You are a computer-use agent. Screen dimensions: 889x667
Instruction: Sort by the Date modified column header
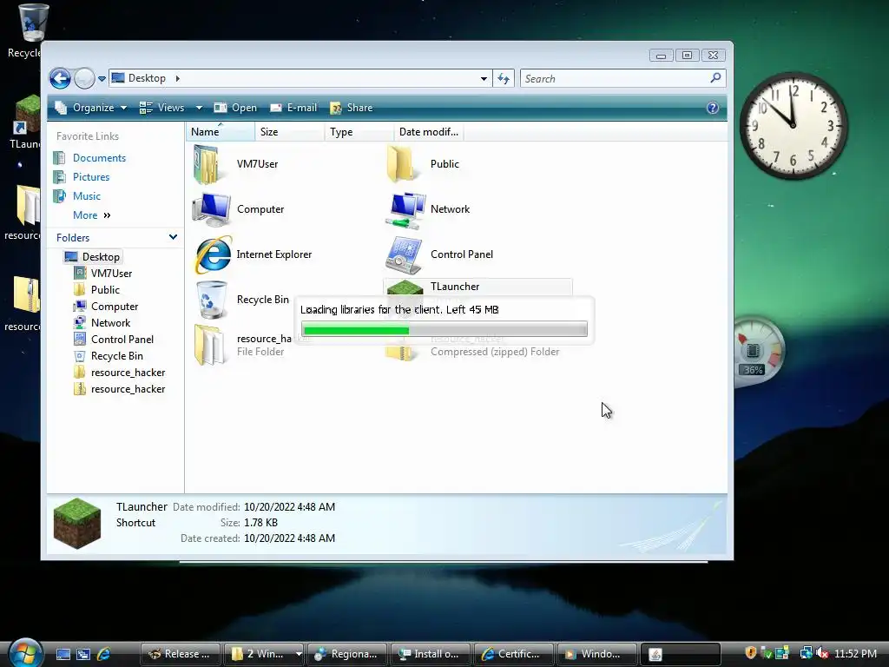tap(429, 132)
